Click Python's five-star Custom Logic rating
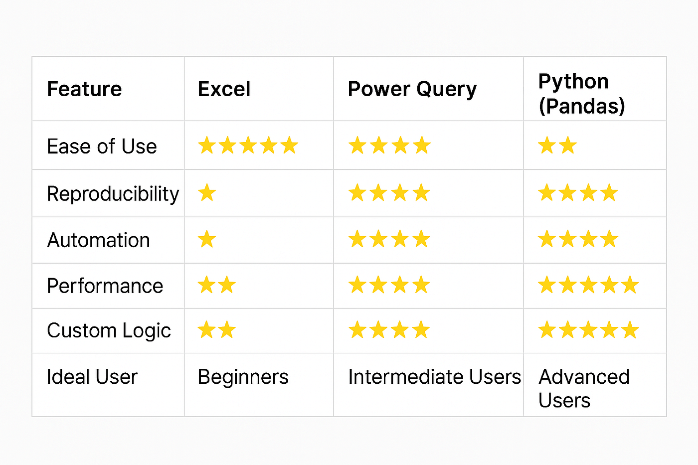This screenshot has height=465, width=698. 588,329
